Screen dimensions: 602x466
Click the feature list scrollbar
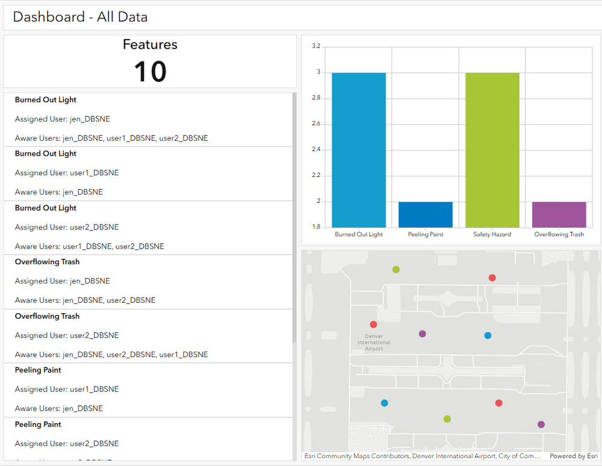[294, 217]
